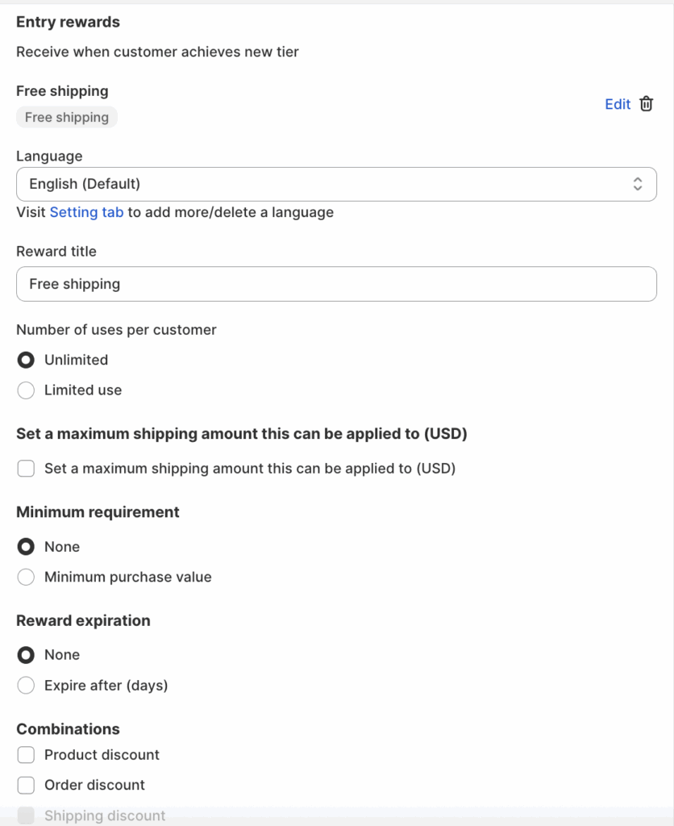Screen dimensions: 674x826
Task: Click the Expire after (days) label
Action: point(106,686)
